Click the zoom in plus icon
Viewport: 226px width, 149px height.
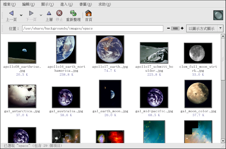182,28
